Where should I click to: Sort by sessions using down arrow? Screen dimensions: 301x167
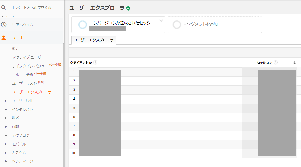click(x=295, y=63)
